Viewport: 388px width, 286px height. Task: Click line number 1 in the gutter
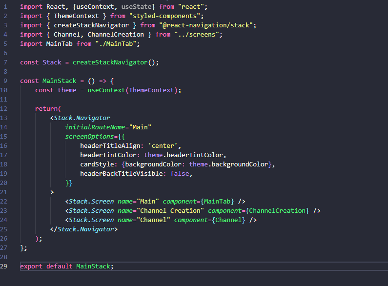(x=5, y=7)
